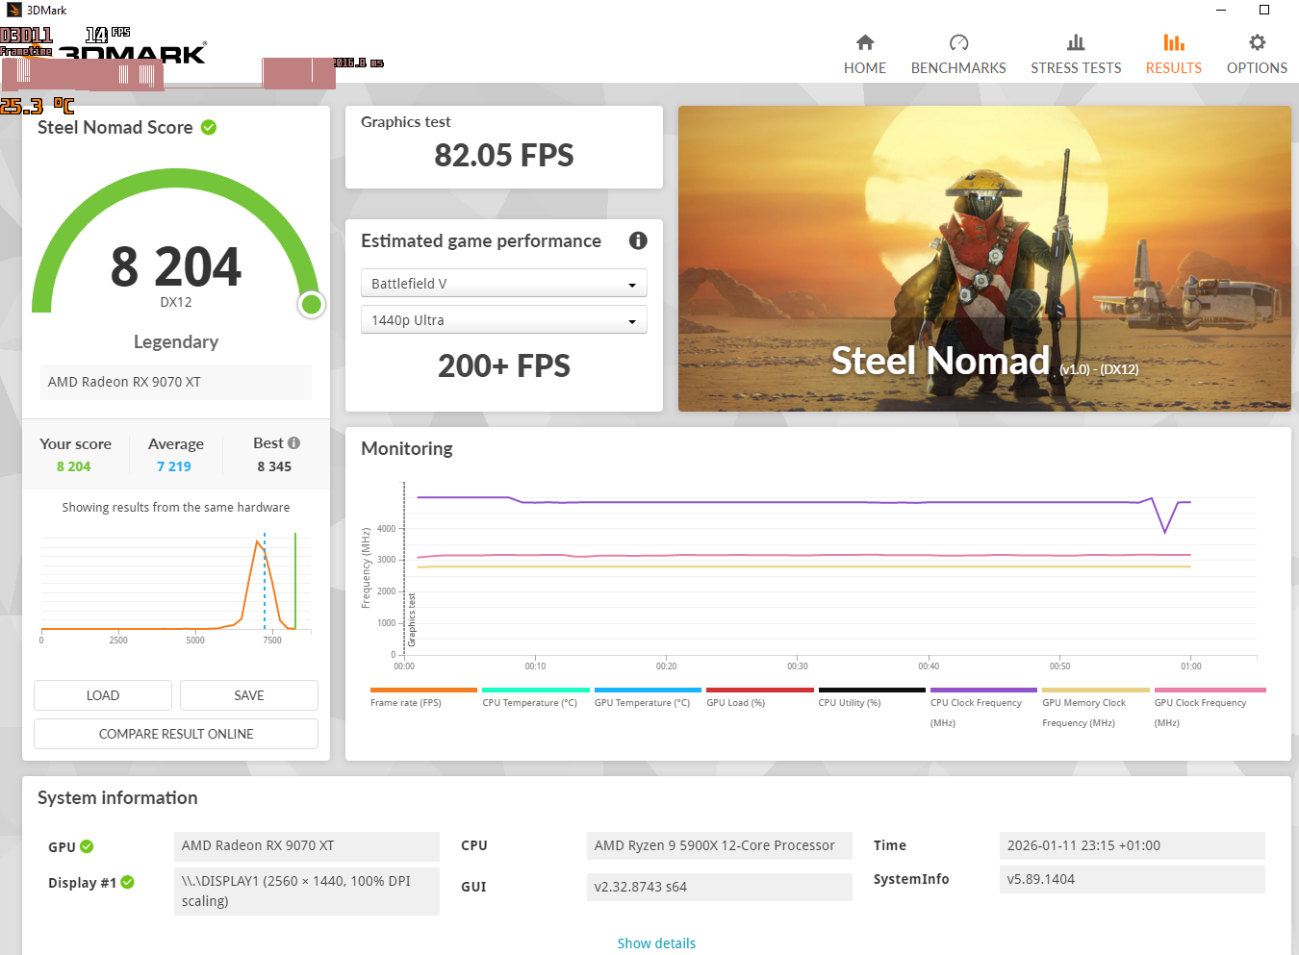This screenshot has height=955, width=1299.
Task: Click Your score value 8 204
Action: pyautogui.click(x=74, y=466)
